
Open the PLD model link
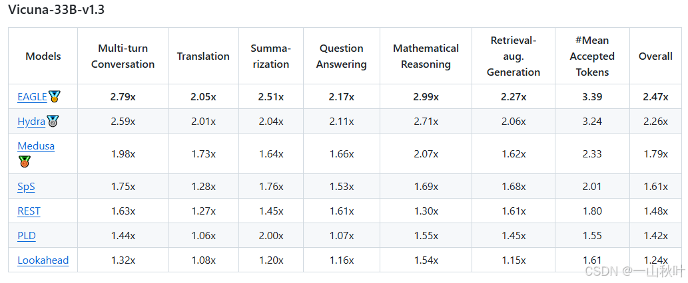27,236
